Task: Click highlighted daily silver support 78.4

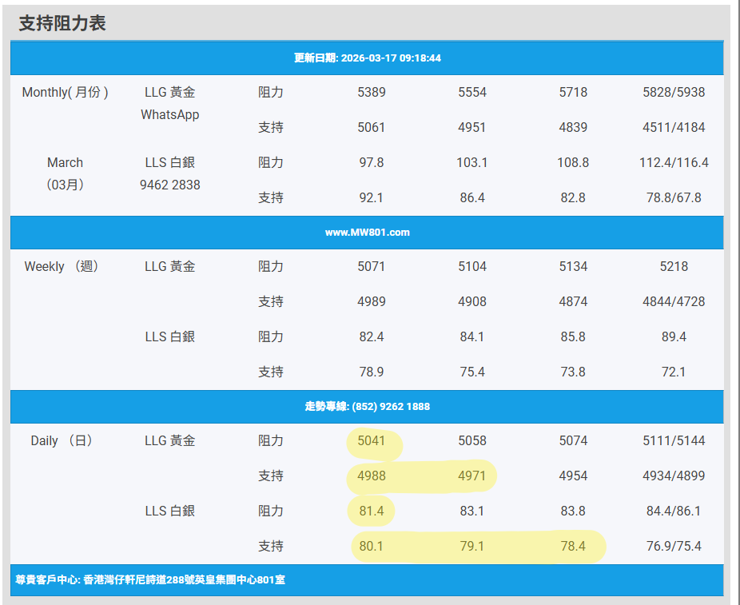Action: pos(573,547)
